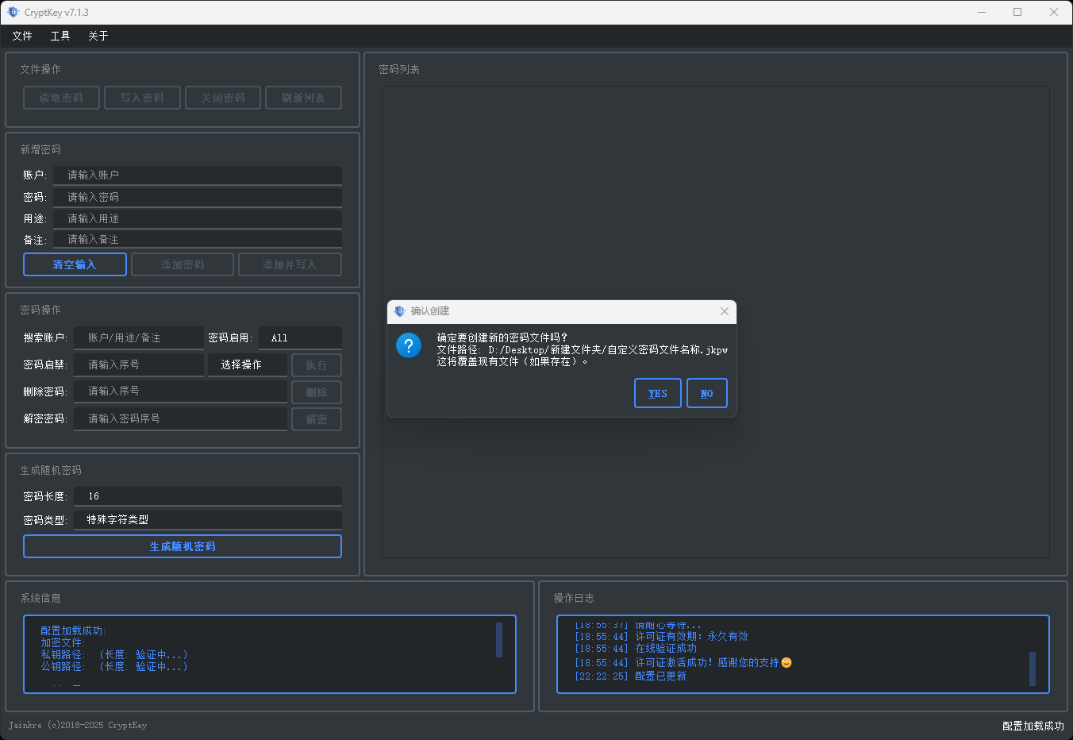The width and height of the screenshot is (1073, 740).
Task: Maximize the CryptKey window
Action: pos(1017,12)
